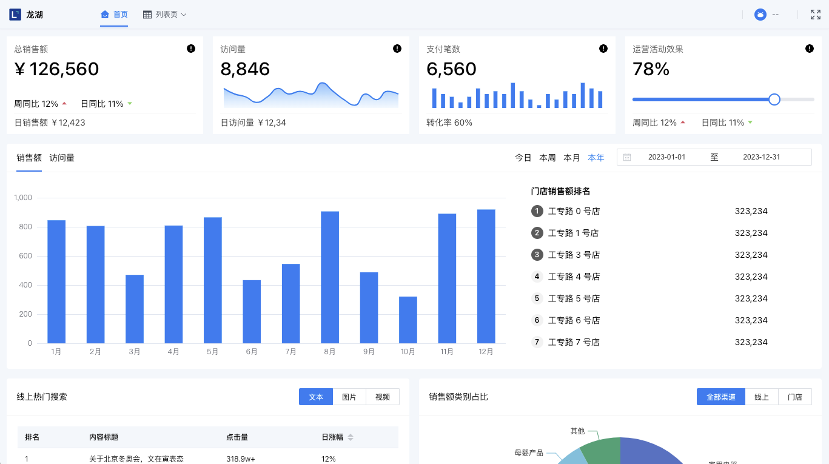Select the 本月 time range
This screenshot has height=464, width=829.
[x=572, y=158]
